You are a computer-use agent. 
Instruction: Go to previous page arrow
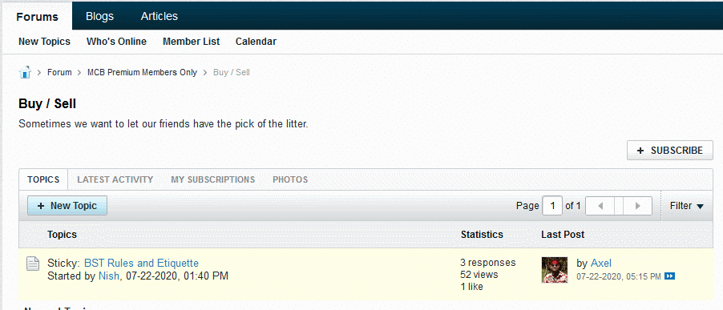(600, 206)
